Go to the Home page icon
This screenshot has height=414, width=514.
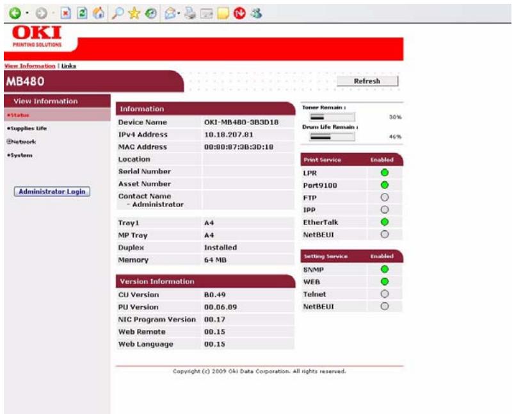[x=99, y=13]
